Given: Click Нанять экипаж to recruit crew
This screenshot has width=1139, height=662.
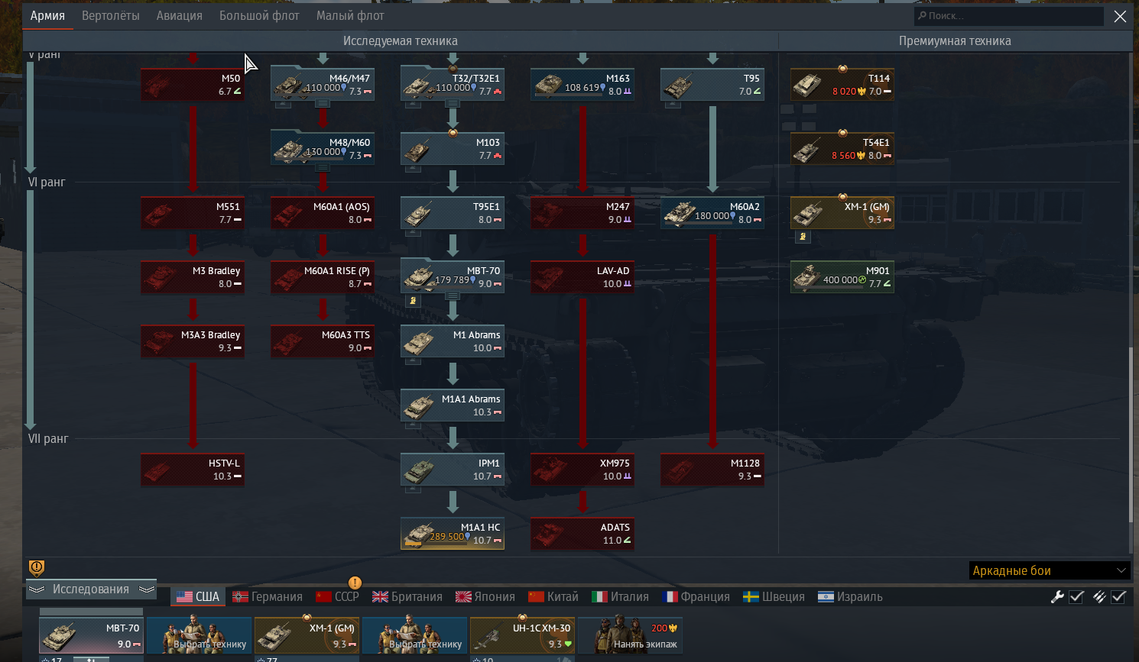Looking at the screenshot, I should tap(630, 635).
